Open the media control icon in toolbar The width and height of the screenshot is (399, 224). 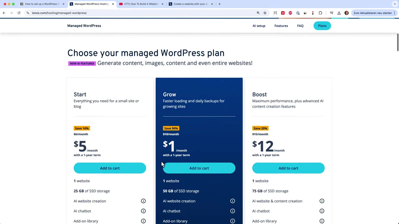click(x=331, y=13)
